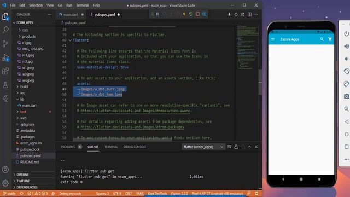Open flutter.dev resolution-aware link
The image size is (350, 197).
point(136,111)
